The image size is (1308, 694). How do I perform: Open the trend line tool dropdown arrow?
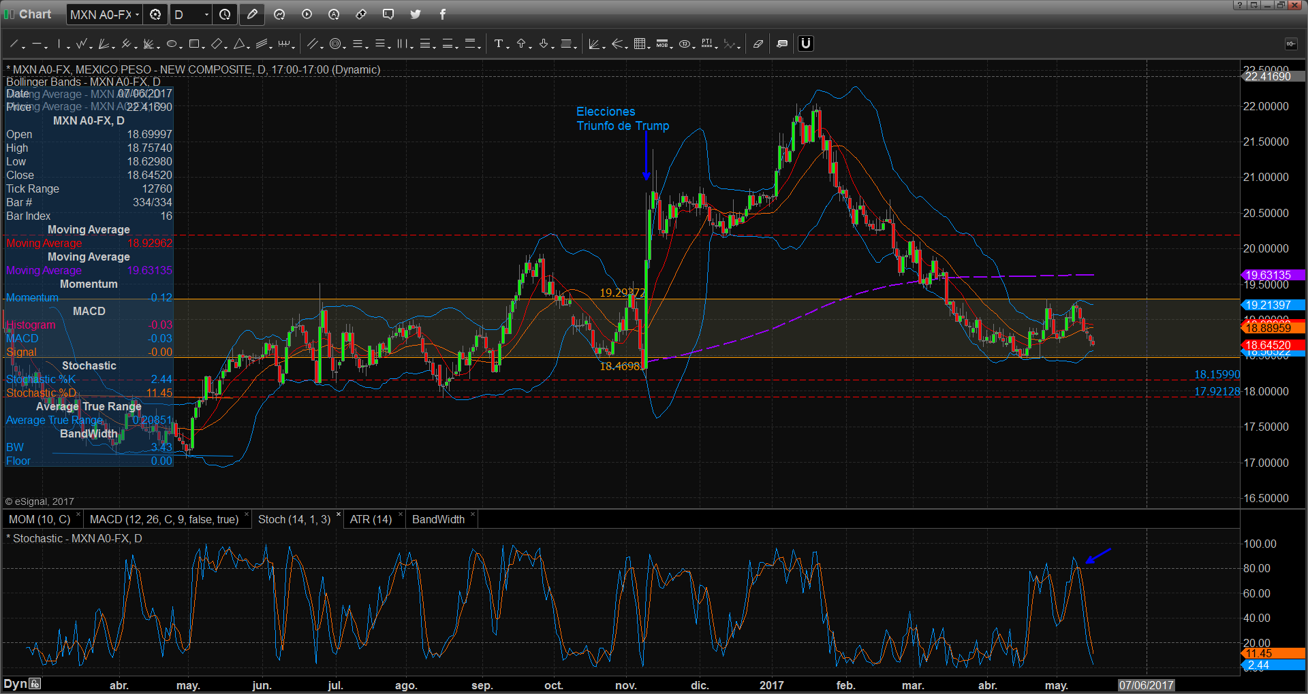pos(24,47)
